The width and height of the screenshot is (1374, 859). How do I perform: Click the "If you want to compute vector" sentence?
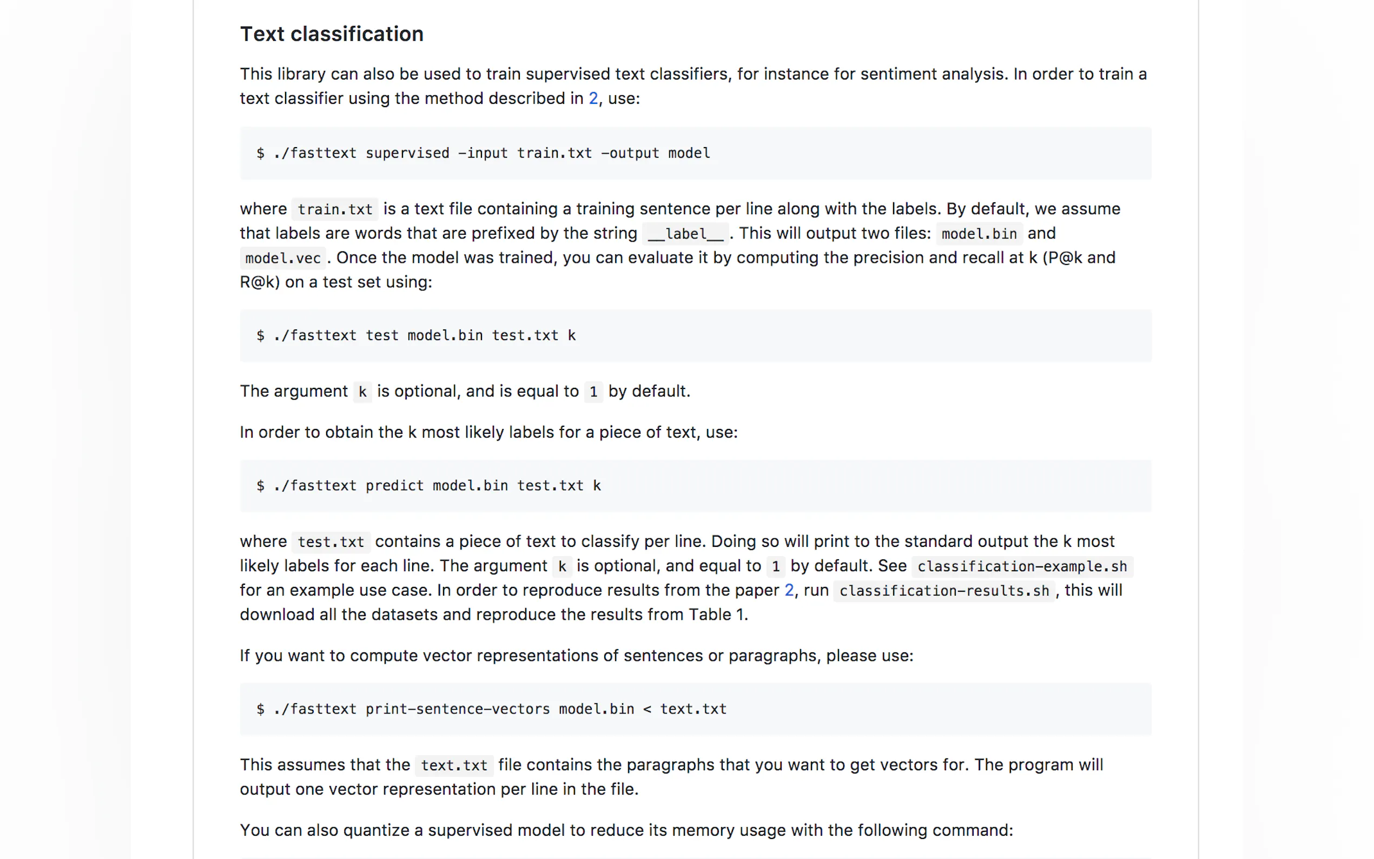576,656
